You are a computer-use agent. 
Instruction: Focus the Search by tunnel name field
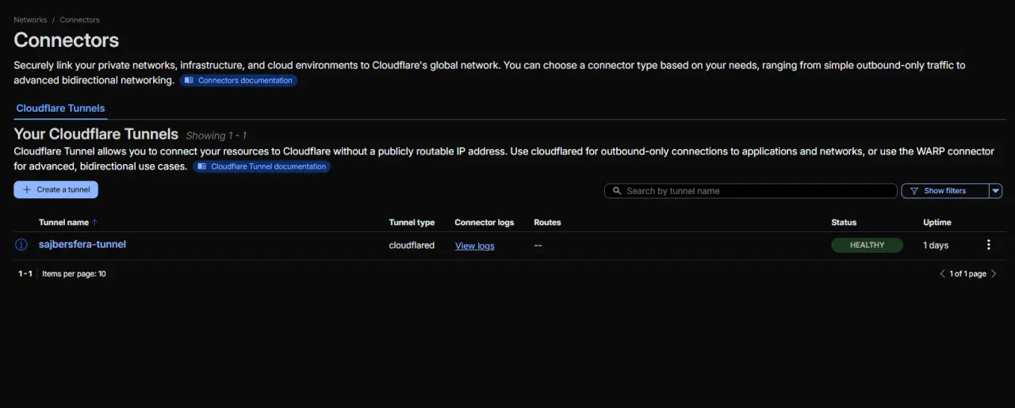click(751, 191)
